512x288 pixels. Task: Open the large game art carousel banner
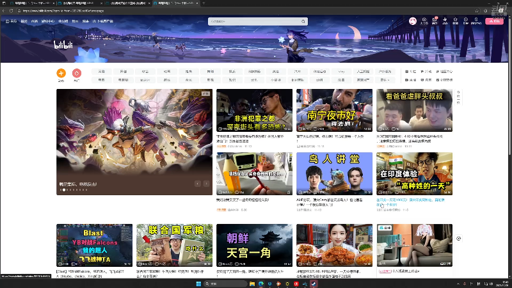pyautogui.click(x=134, y=142)
